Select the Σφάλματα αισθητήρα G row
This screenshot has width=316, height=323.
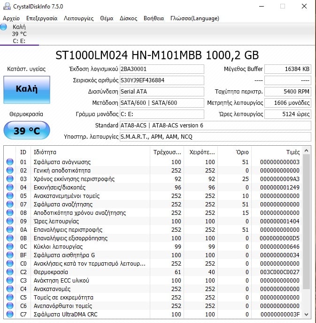(x=153, y=255)
